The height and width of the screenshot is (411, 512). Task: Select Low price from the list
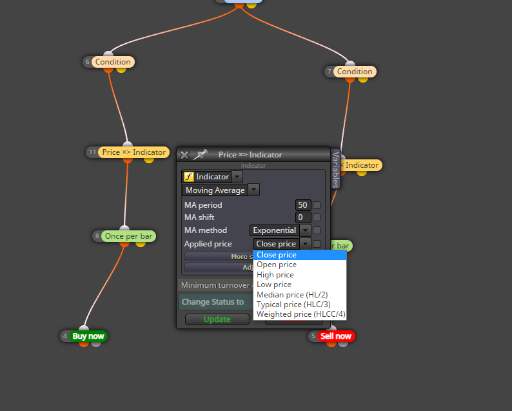pyautogui.click(x=300, y=285)
